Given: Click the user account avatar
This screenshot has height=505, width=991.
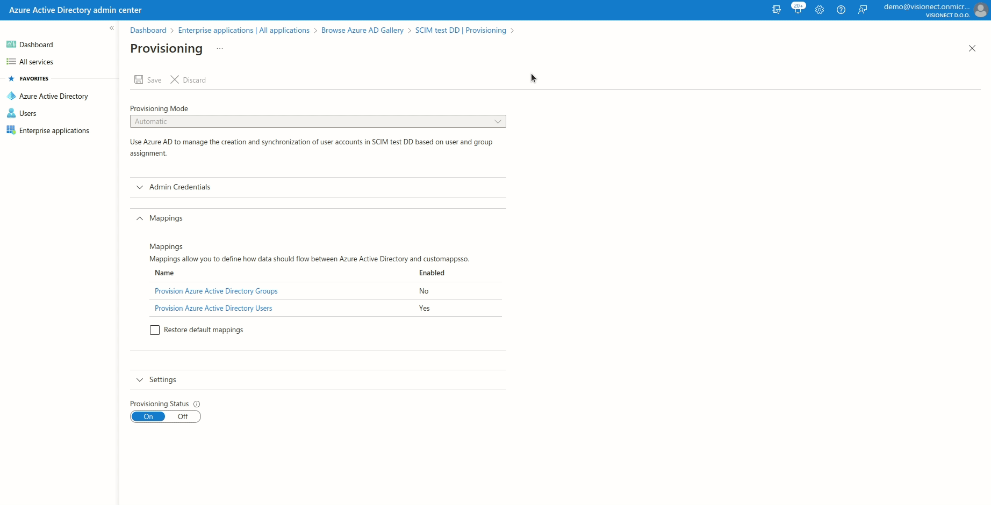Looking at the screenshot, I should pos(981,10).
